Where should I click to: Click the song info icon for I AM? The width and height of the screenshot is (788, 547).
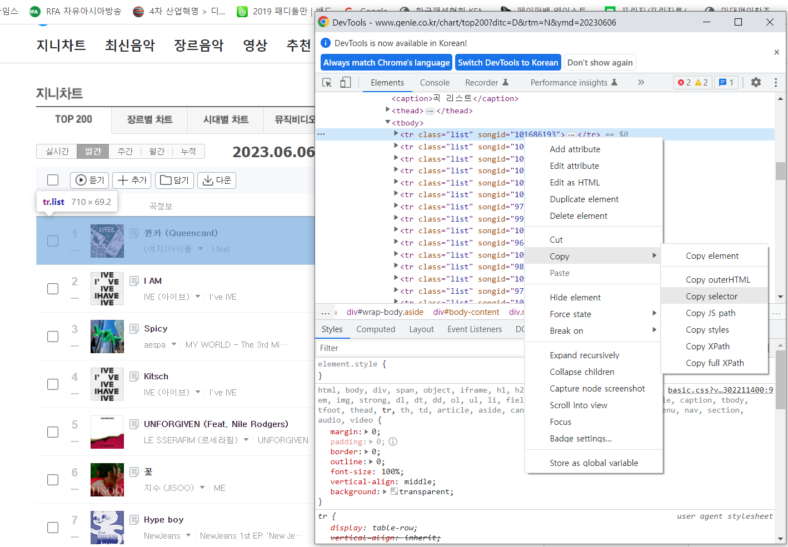134,281
